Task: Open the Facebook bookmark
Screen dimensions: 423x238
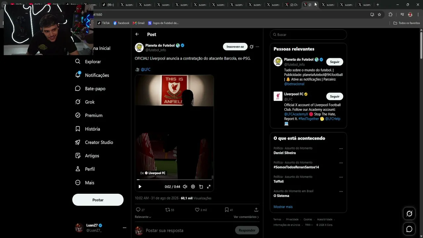Action: (121, 23)
